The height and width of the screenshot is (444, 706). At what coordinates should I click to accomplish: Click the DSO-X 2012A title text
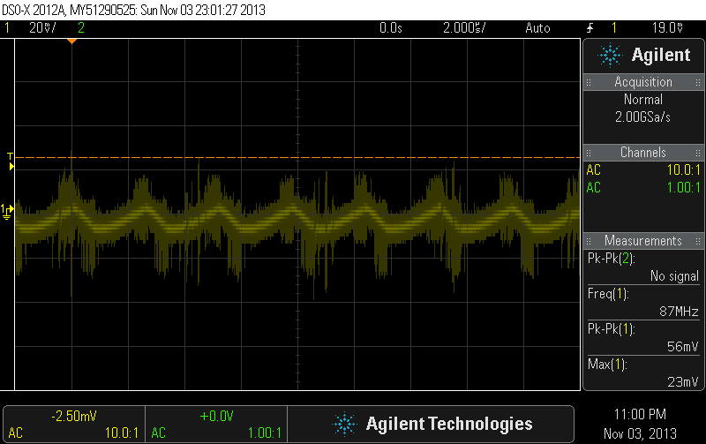coord(34,10)
